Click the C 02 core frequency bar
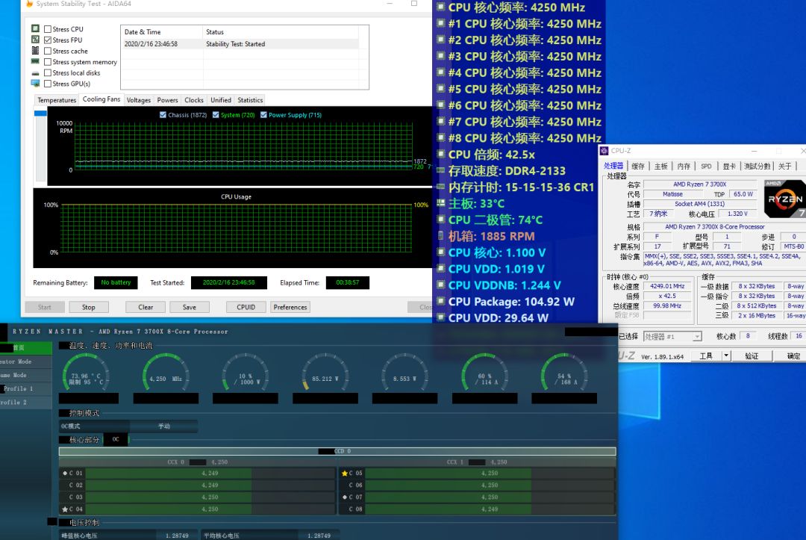 [210, 485]
